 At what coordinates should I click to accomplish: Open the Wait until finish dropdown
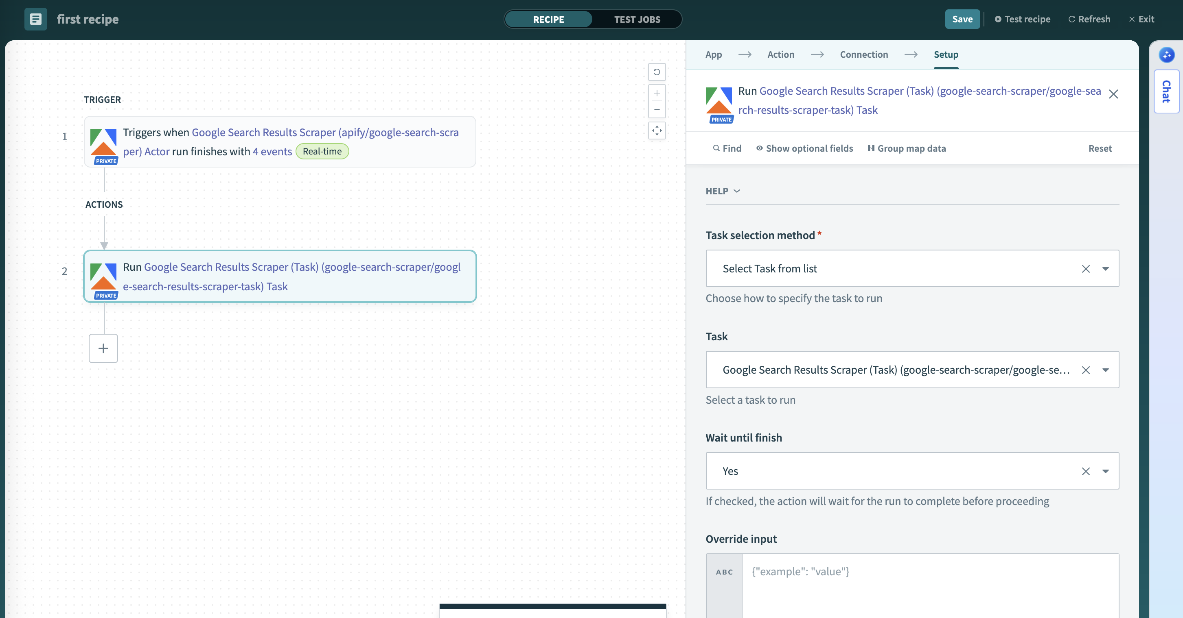pos(1106,471)
